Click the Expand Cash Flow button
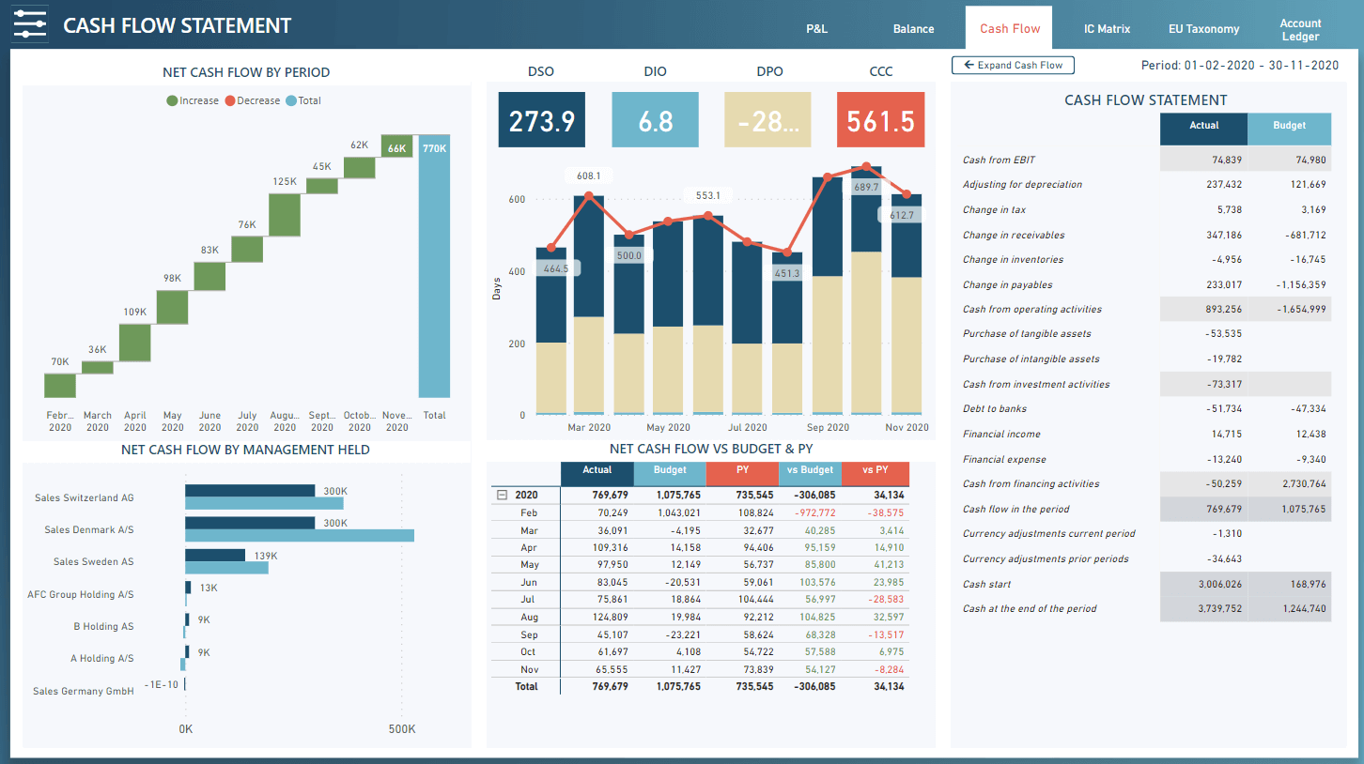This screenshot has width=1364, height=764. pyautogui.click(x=1013, y=65)
